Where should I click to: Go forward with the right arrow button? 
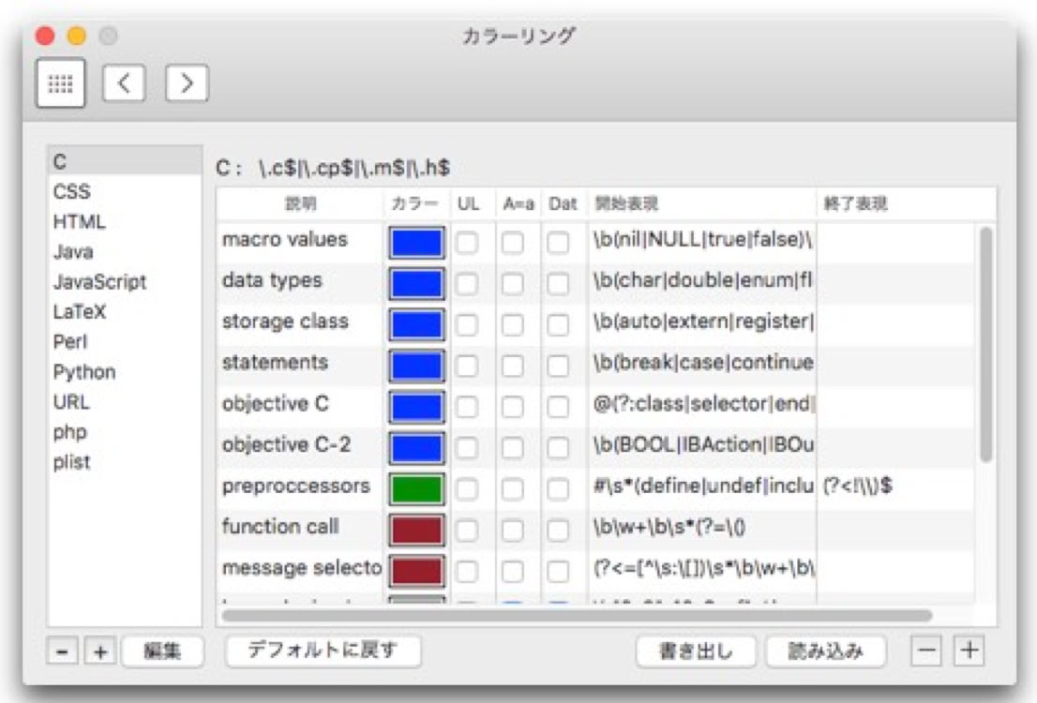click(187, 83)
